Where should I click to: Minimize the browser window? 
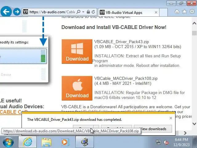[171, 3]
